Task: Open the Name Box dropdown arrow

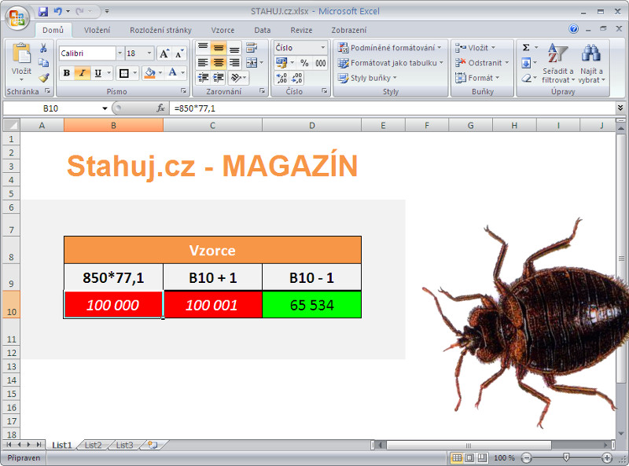Action: [x=105, y=108]
